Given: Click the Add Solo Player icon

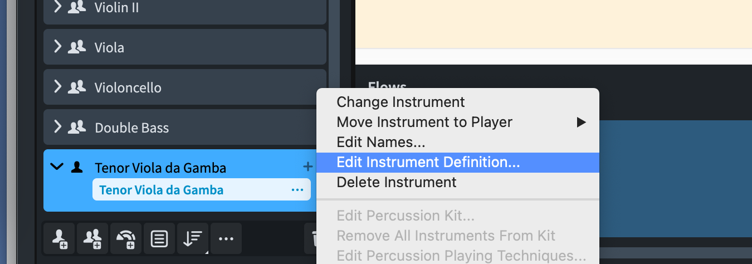Looking at the screenshot, I should [59, 239].
